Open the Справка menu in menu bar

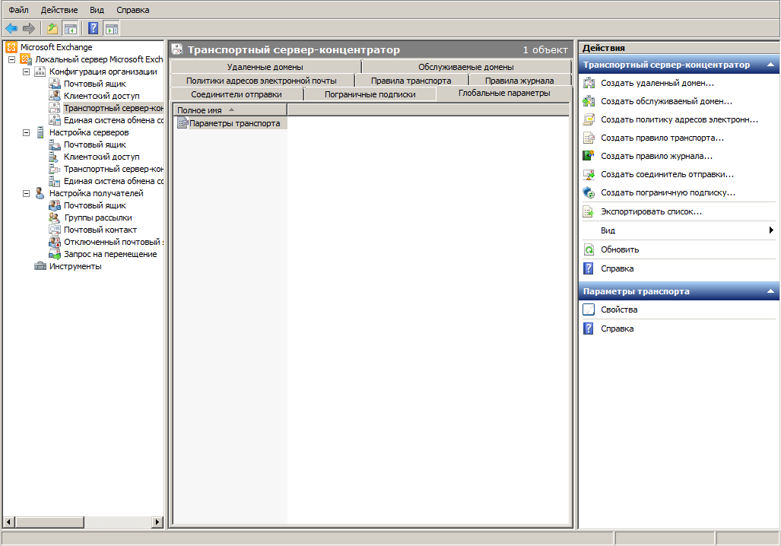132,10
